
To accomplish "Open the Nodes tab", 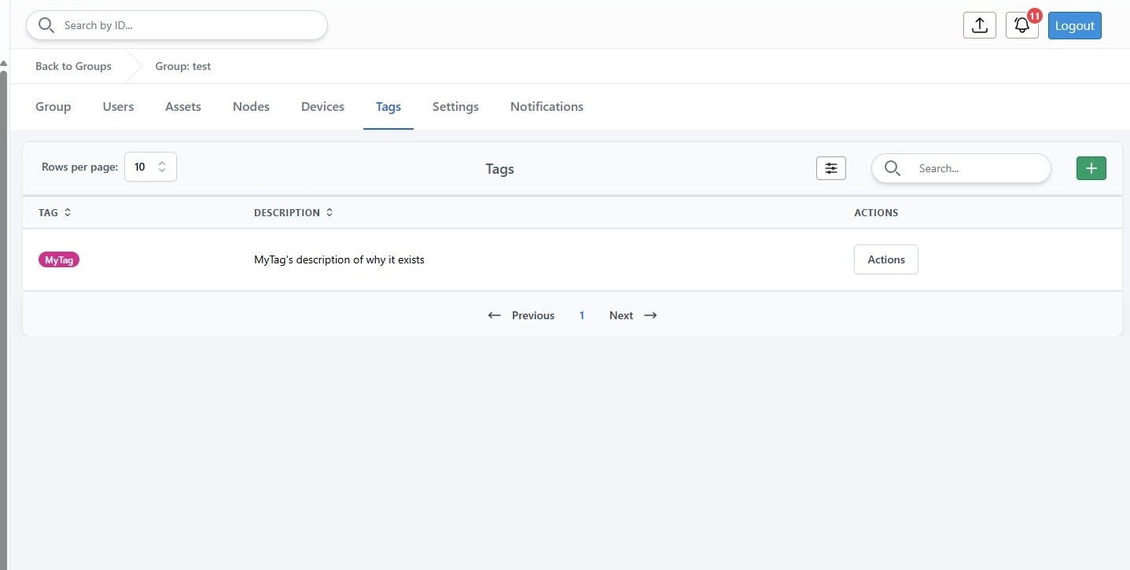I will [x=251, y=106].
